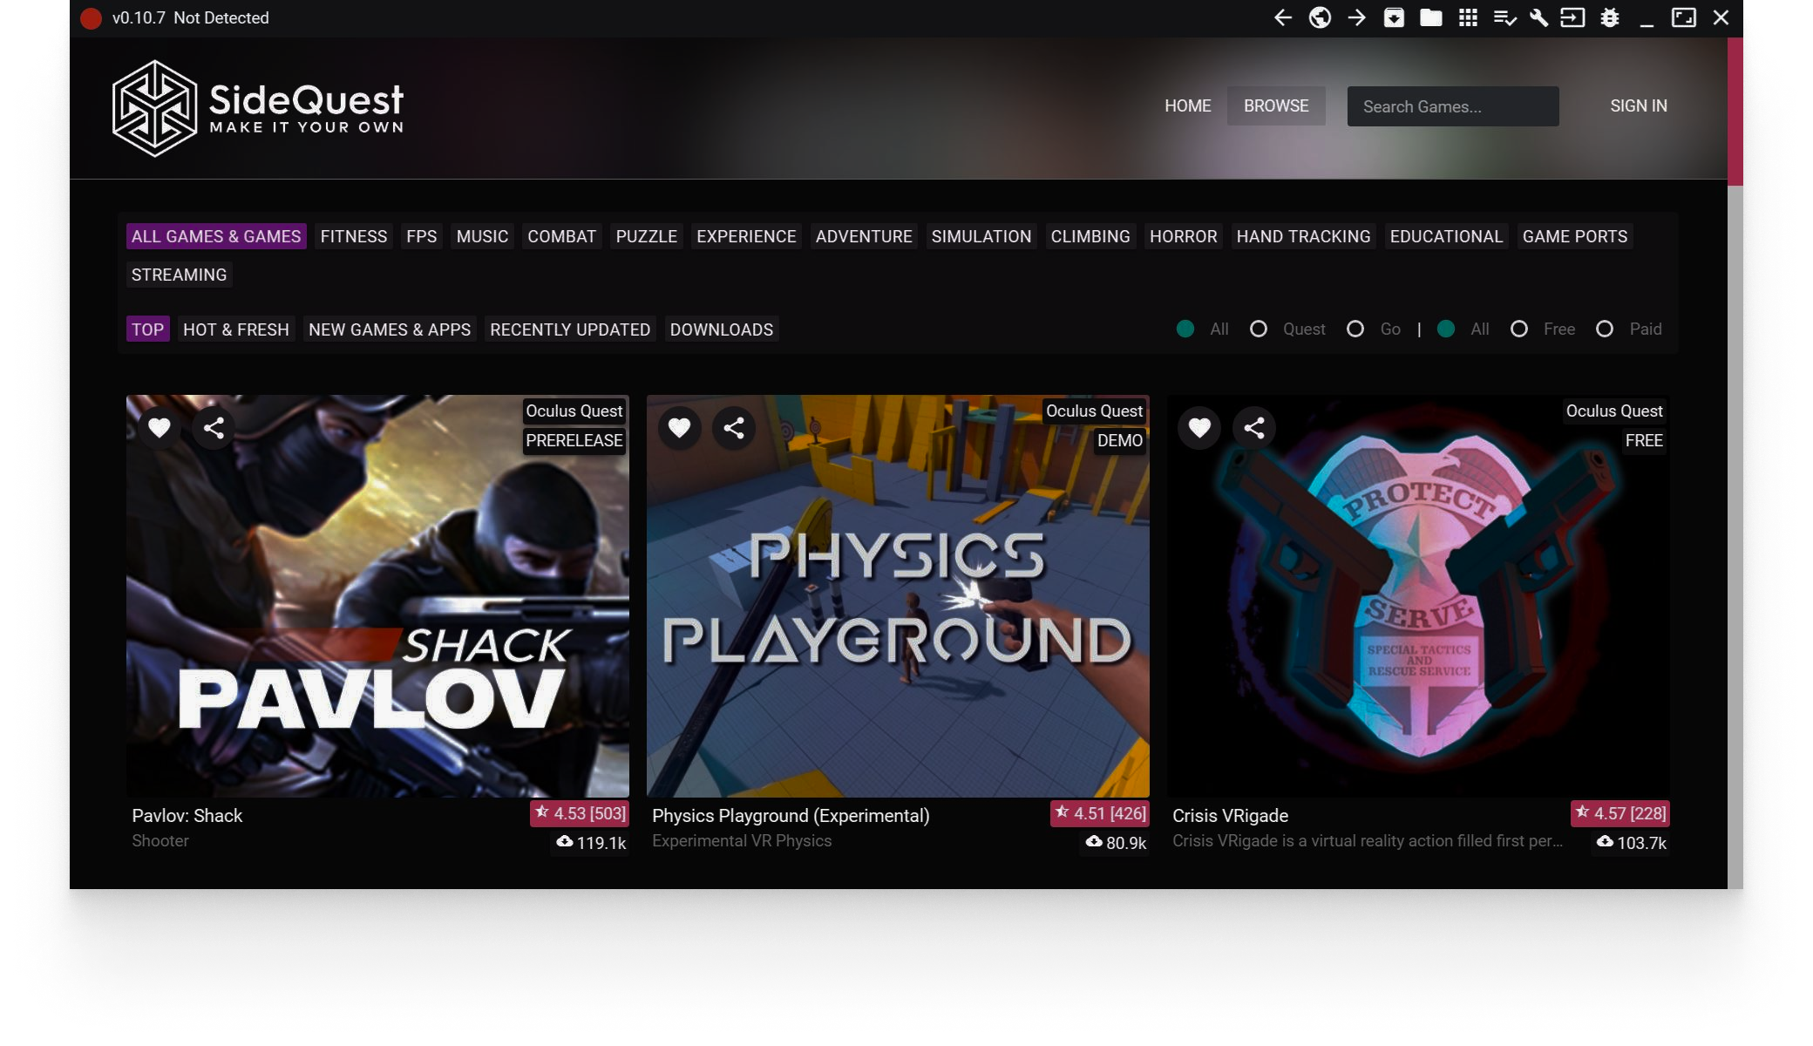Click the Physics Playground (Experimental) title

coord(791,816)
